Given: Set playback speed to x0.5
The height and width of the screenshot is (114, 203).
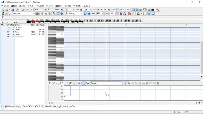Looking at the screenshot, I should point(114,10).
